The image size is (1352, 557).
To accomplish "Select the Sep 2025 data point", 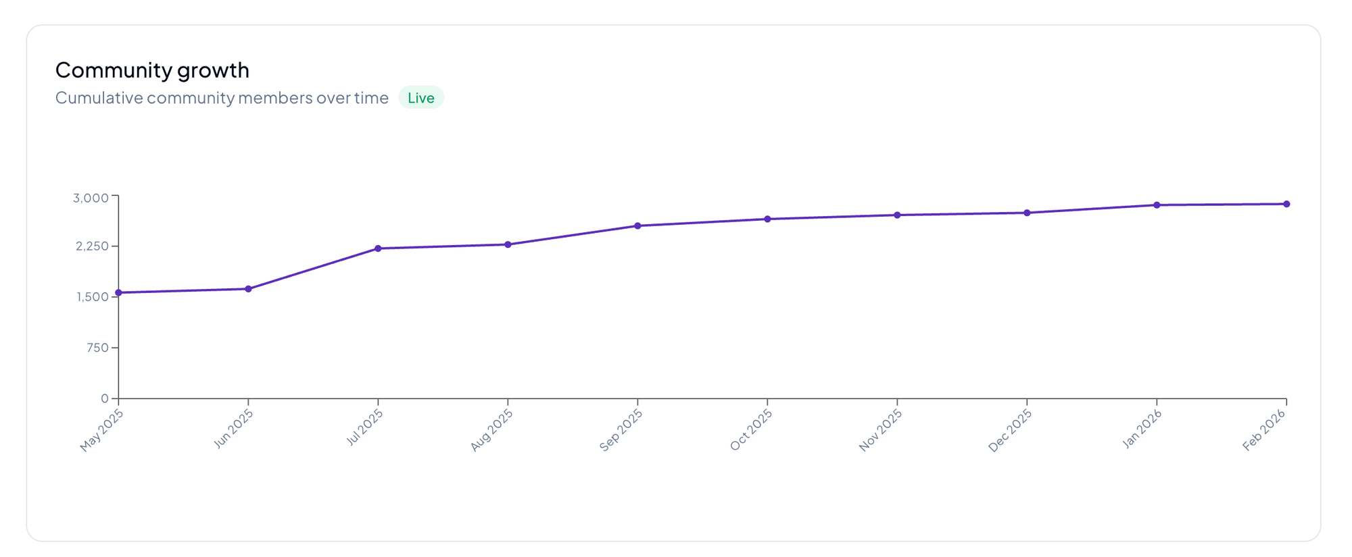I will [x=637, y=226].
